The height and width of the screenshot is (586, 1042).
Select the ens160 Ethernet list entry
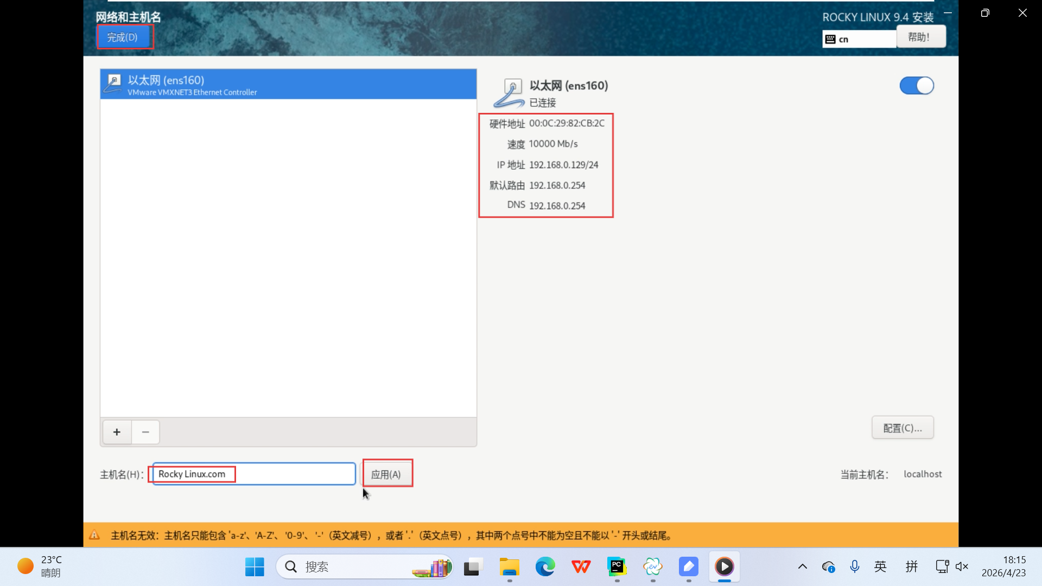[288, 85]
